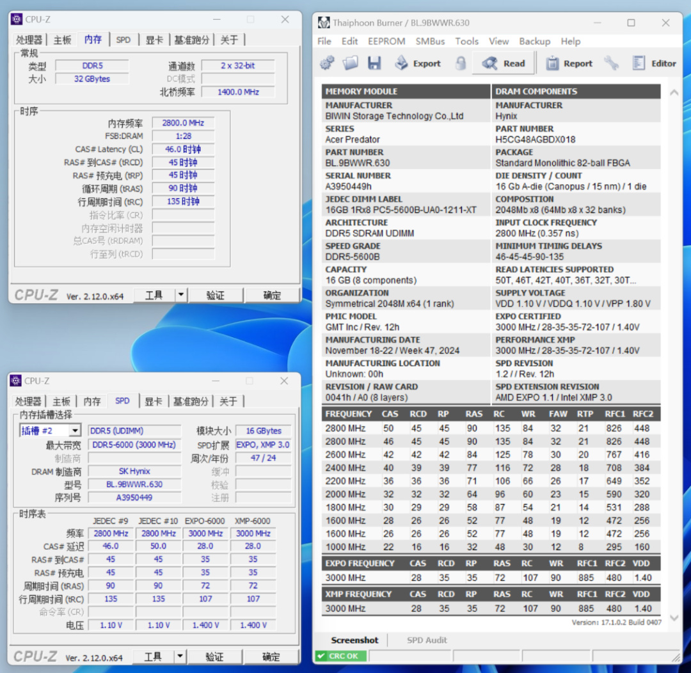This screenshot has height=673, width=691.
Task: Click the gear settings icon in Thaiphoon Burner toolbar
Action: tap(327, 63)
